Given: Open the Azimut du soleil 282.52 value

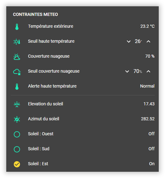Looking at the screenshot, I should coord(148,119).
